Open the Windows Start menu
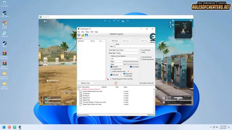 pos(4,127)
